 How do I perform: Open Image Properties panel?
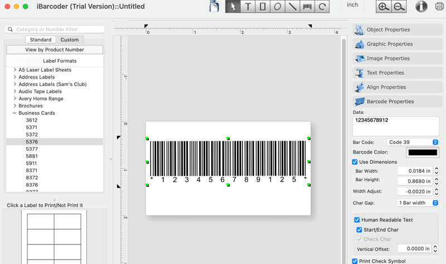click(397, 58)
